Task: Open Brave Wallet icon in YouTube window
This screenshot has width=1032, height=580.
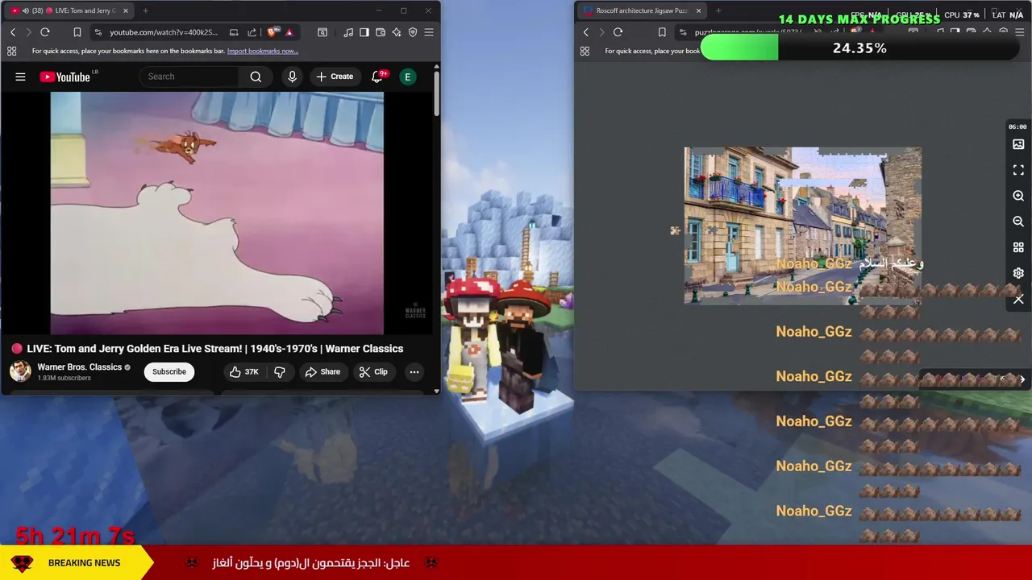Action: [381, 32]
